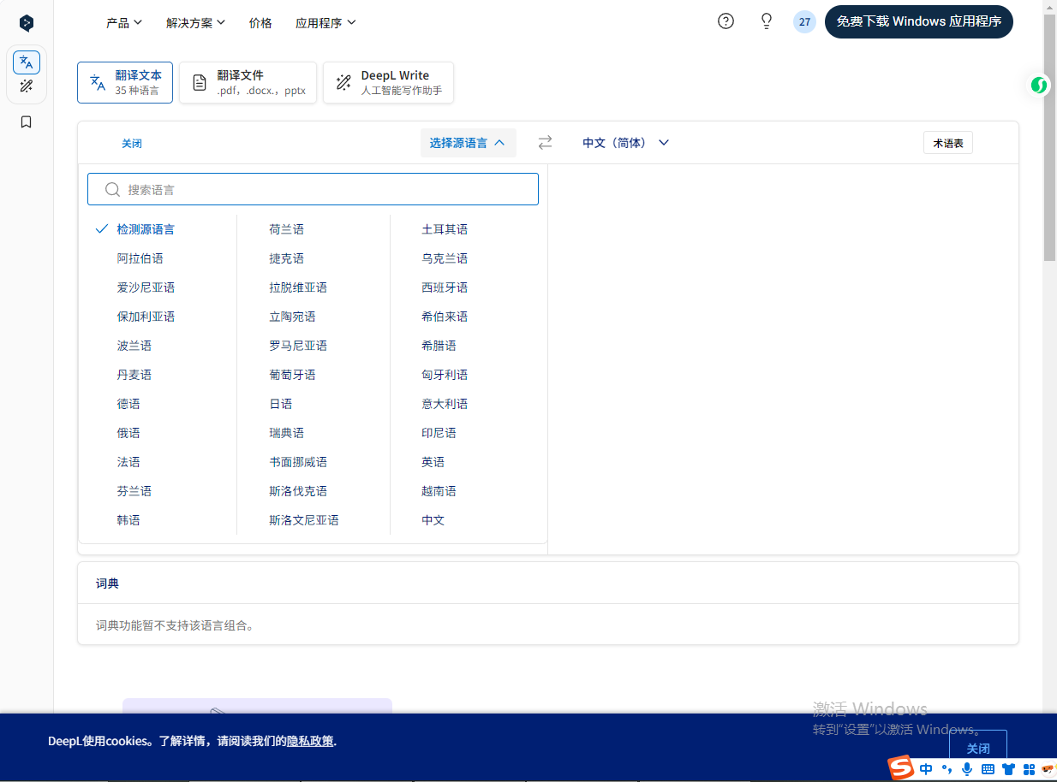Click the 术语表 button
The width and height of the screenshot is (1057, 782).
coord(948,143)
